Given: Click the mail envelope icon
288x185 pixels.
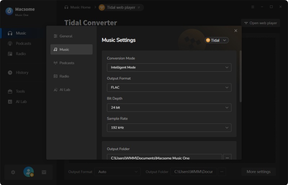Looking at the screenshot, I should click(x=44, y=172).
